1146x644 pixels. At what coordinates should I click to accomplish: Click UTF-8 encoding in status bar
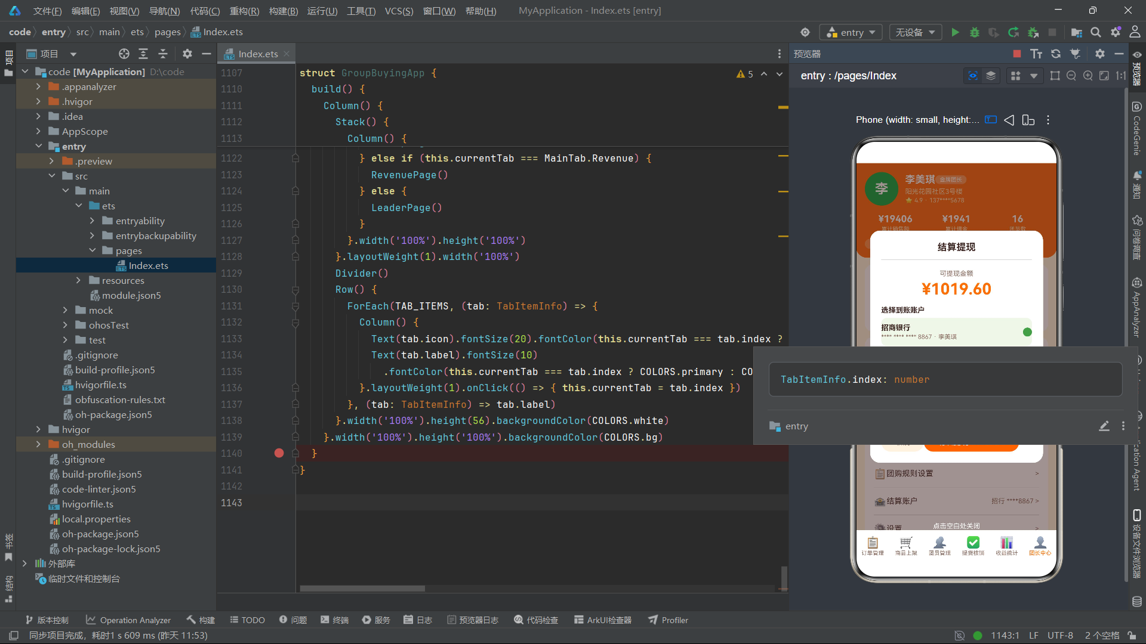click(x=1060, y=636)
